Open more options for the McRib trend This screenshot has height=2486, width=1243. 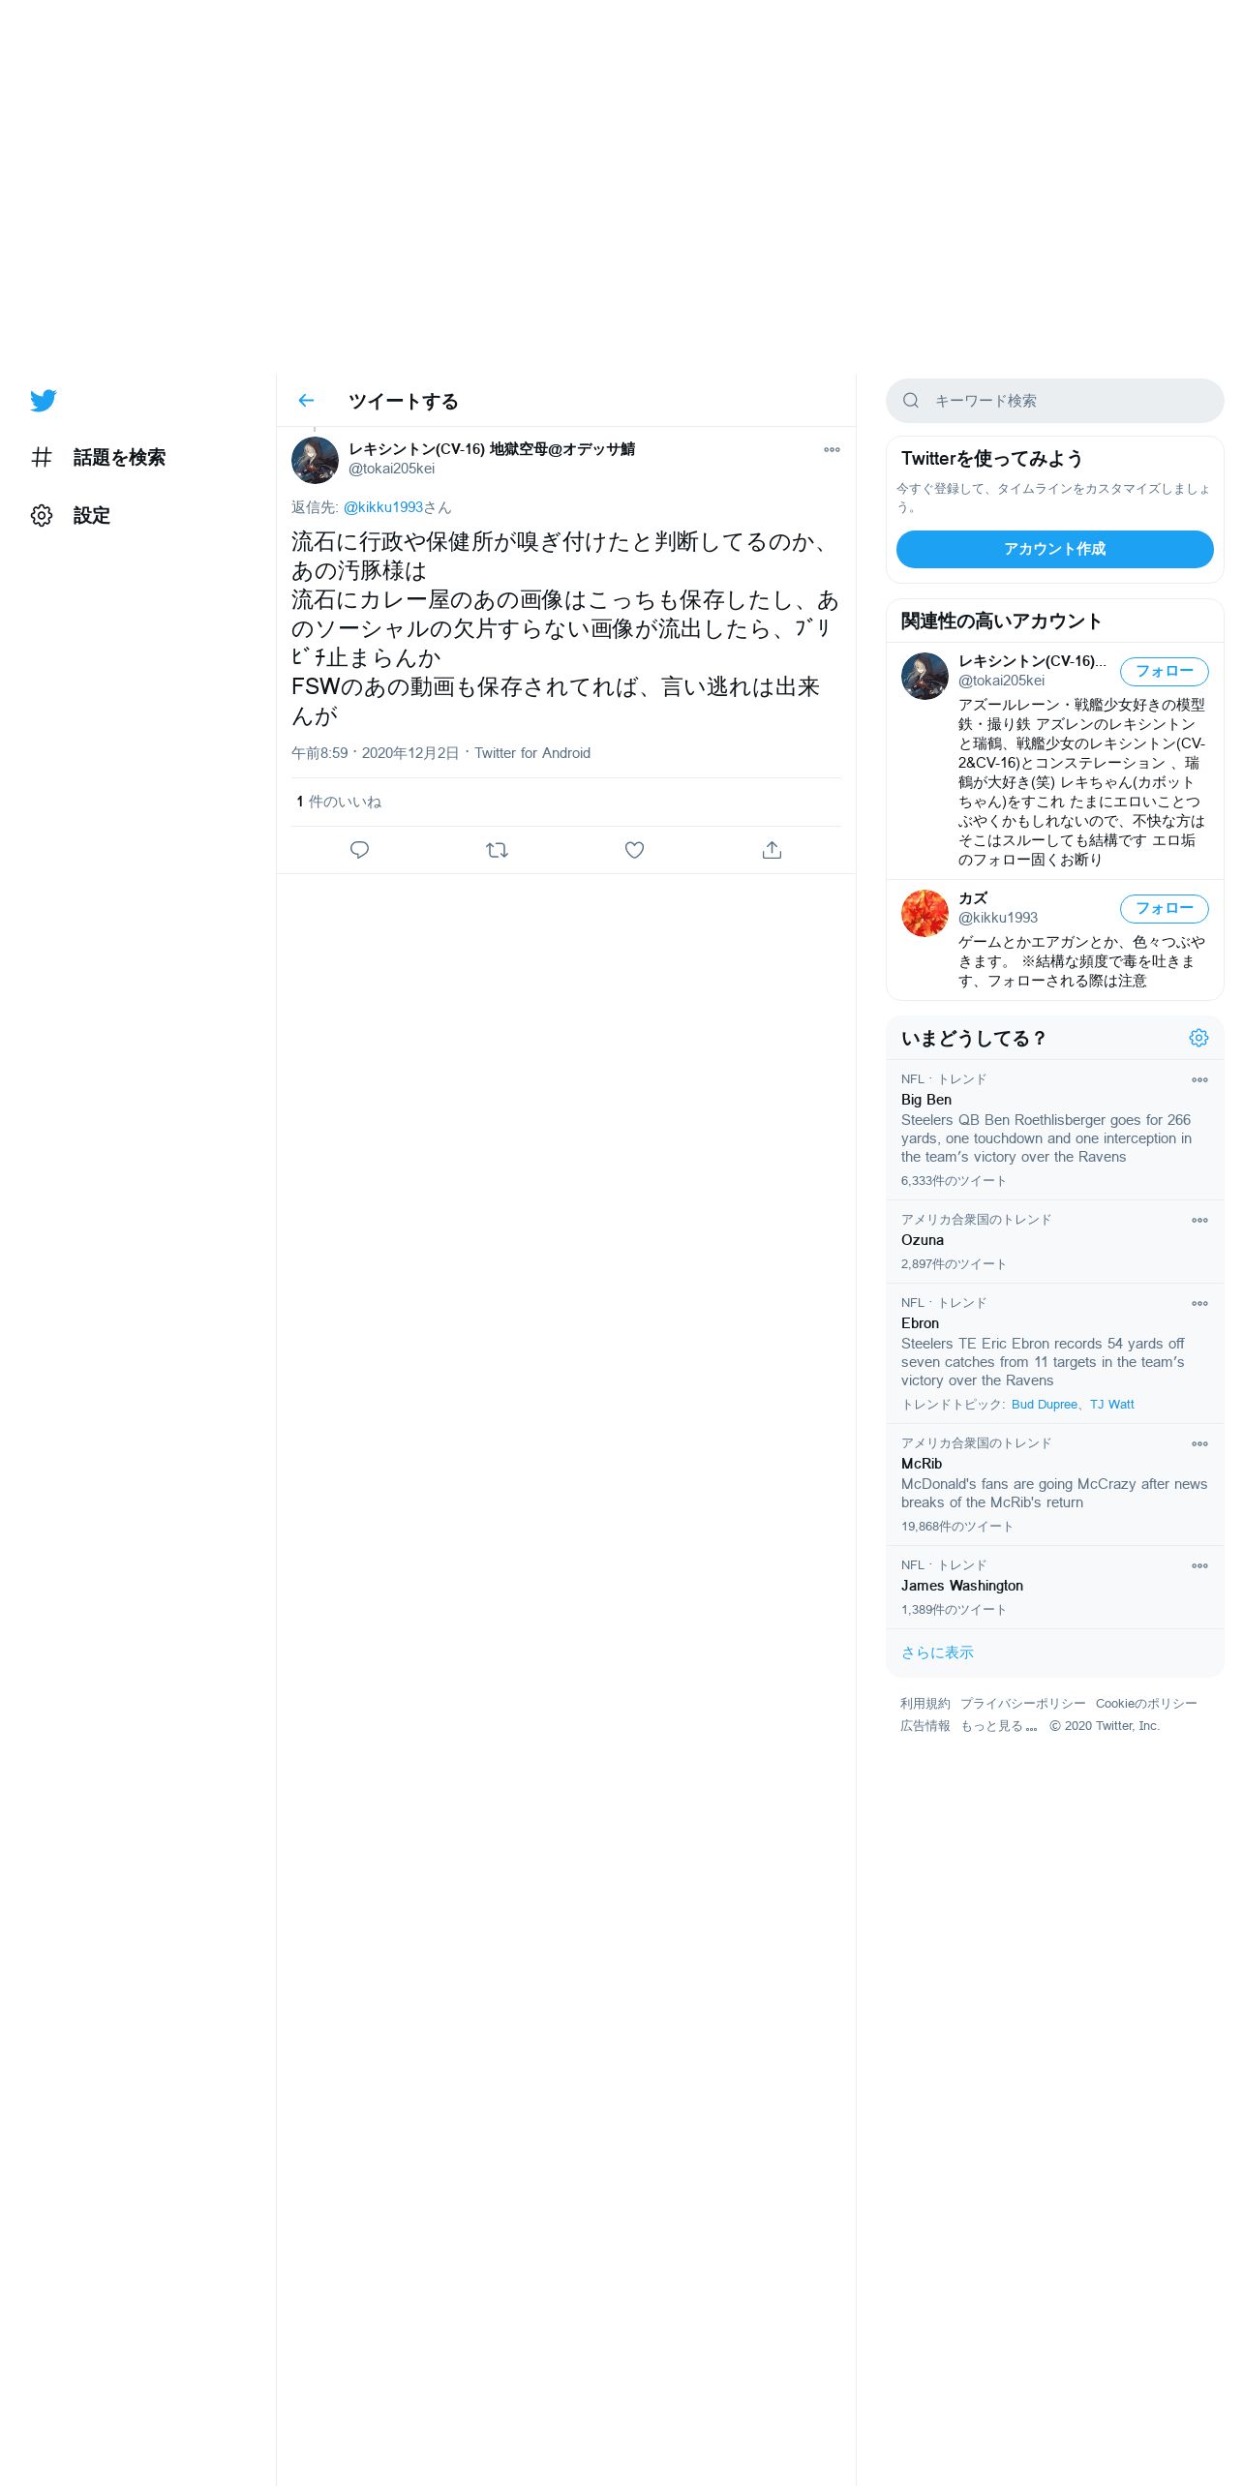[x=1199, y=1443]
